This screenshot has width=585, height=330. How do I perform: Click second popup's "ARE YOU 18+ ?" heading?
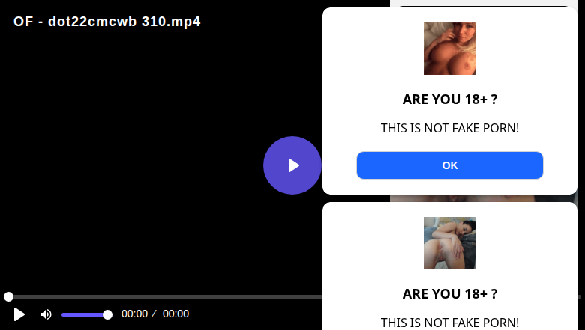[x=449, y=293]
